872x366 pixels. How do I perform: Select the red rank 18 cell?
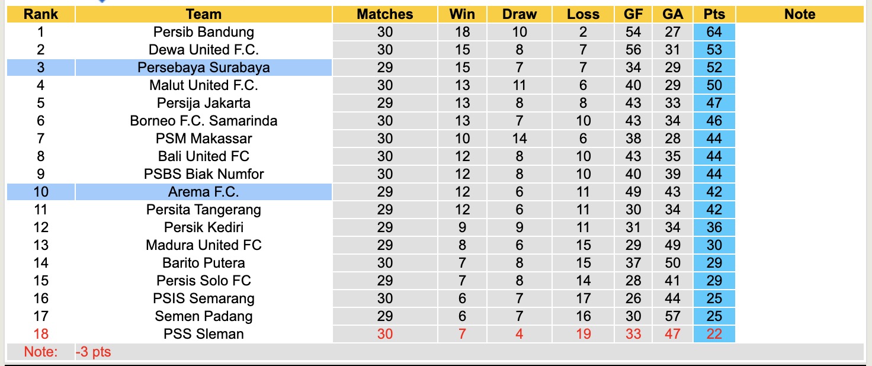[40, 334]
